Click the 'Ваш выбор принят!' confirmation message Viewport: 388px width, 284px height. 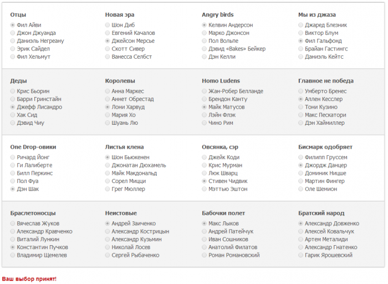29,278
